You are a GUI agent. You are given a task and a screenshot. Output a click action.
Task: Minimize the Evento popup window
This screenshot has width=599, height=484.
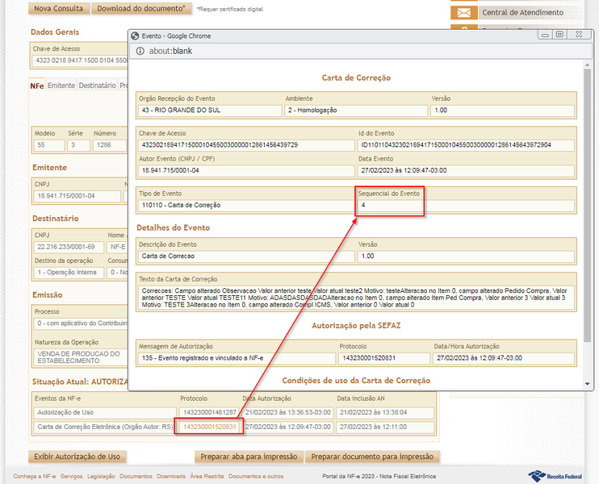tap(545, 35)
